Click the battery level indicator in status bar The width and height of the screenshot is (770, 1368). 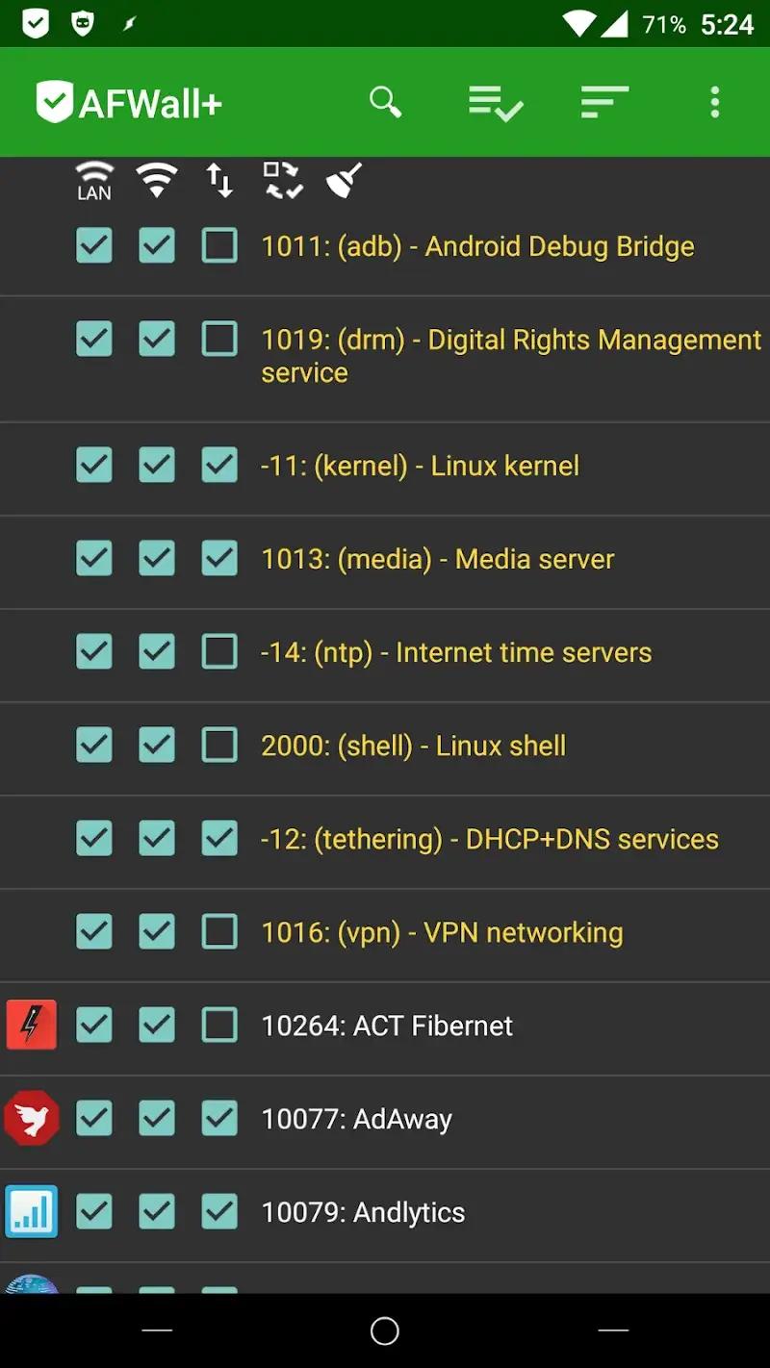pyautogui.click(x=664, y=22)
